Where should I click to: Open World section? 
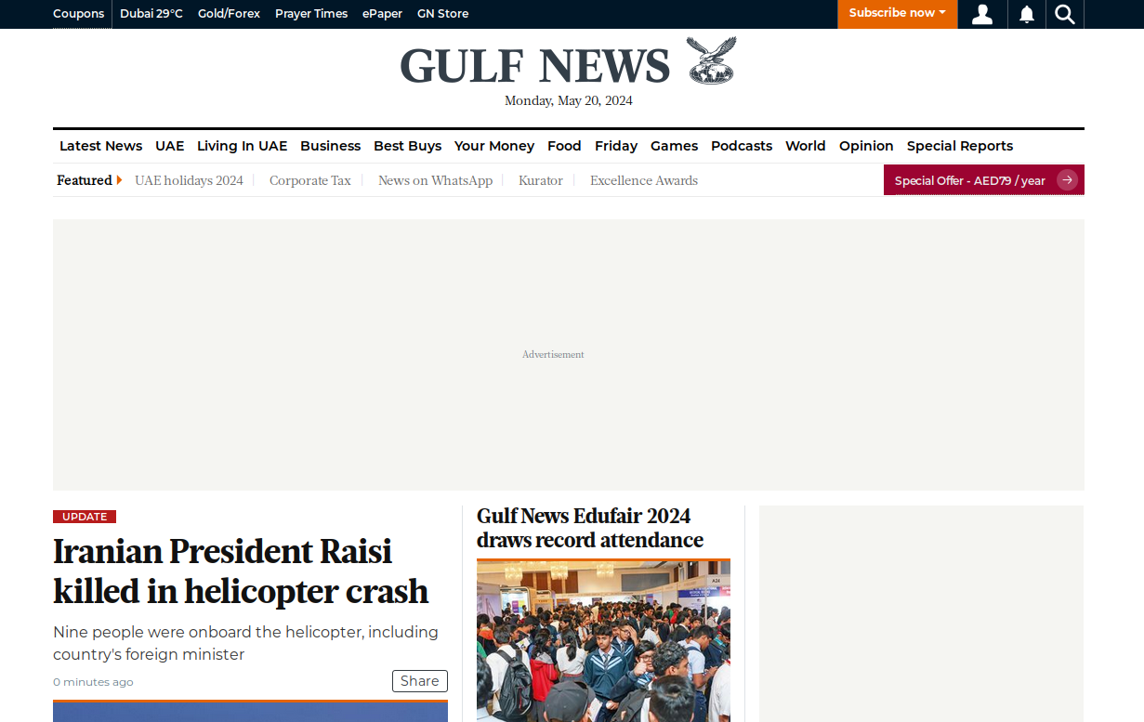805,146
